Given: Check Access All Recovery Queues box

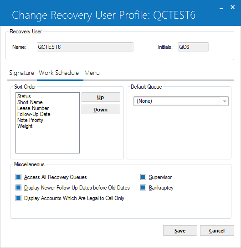Looking at the screenshot, I should [19, 177].
